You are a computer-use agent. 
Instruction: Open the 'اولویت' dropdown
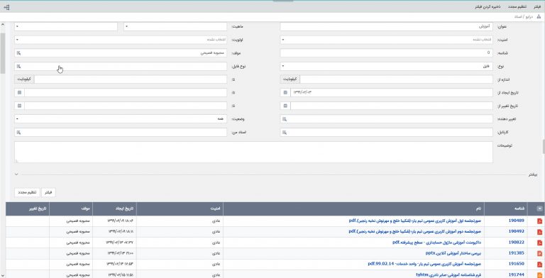[x=121, y=40]
